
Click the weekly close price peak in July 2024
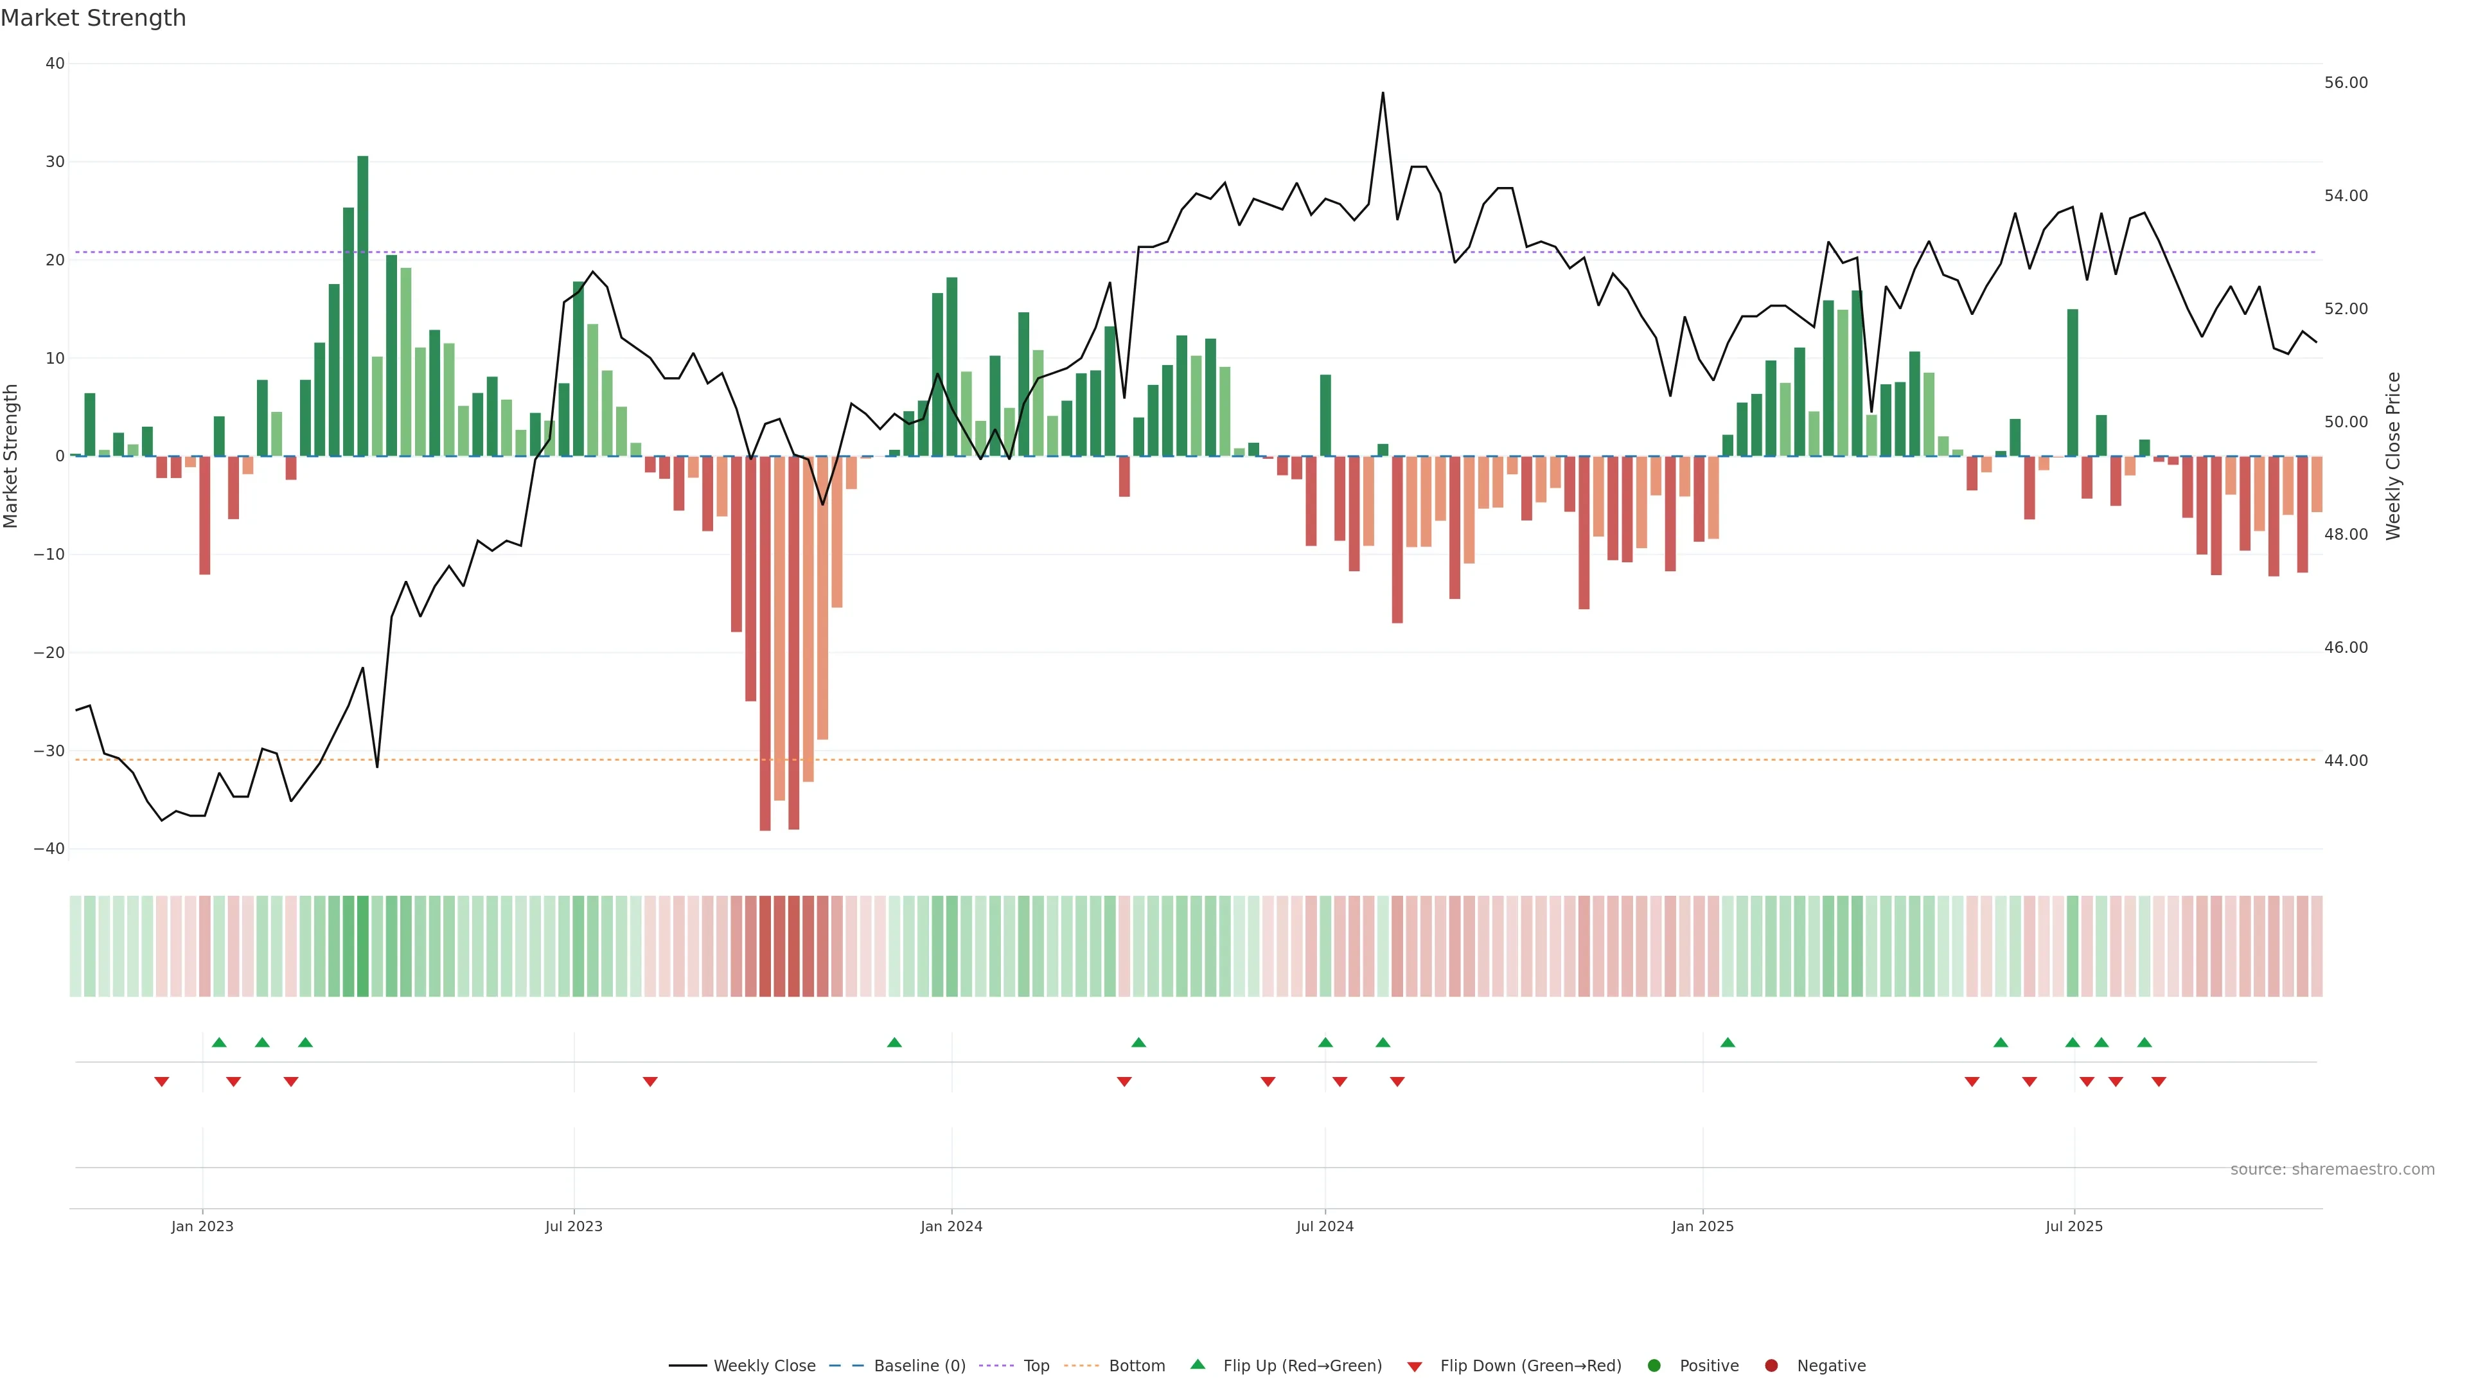[1383, 94]
